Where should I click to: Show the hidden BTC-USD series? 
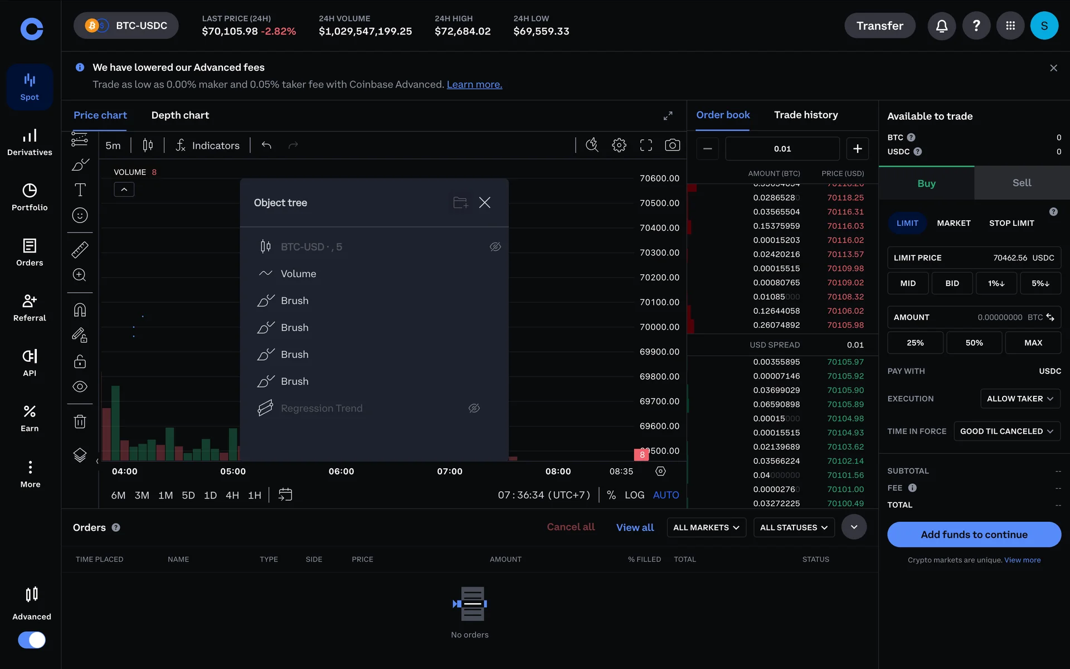coord(495,246)
